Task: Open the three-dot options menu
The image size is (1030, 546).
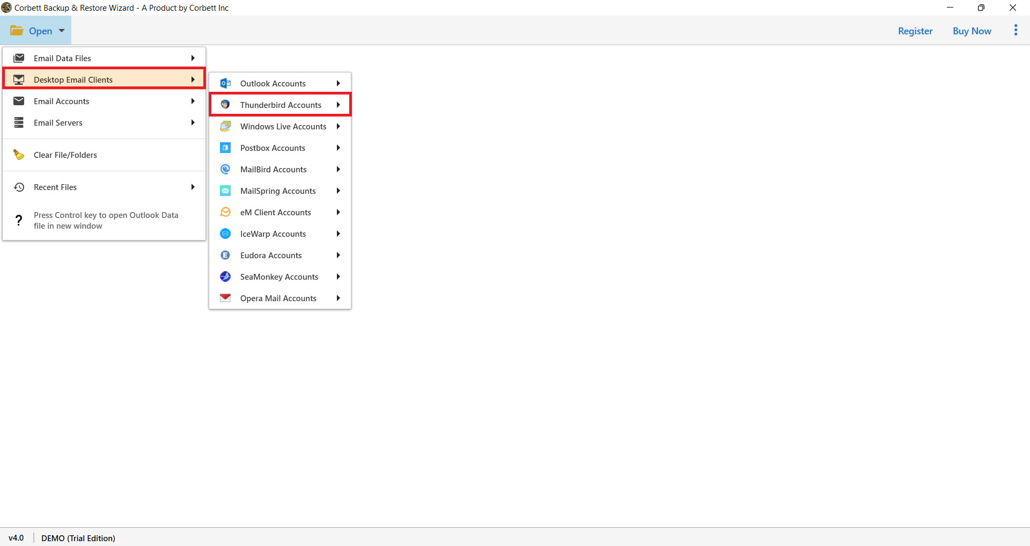Action: 1016,30
